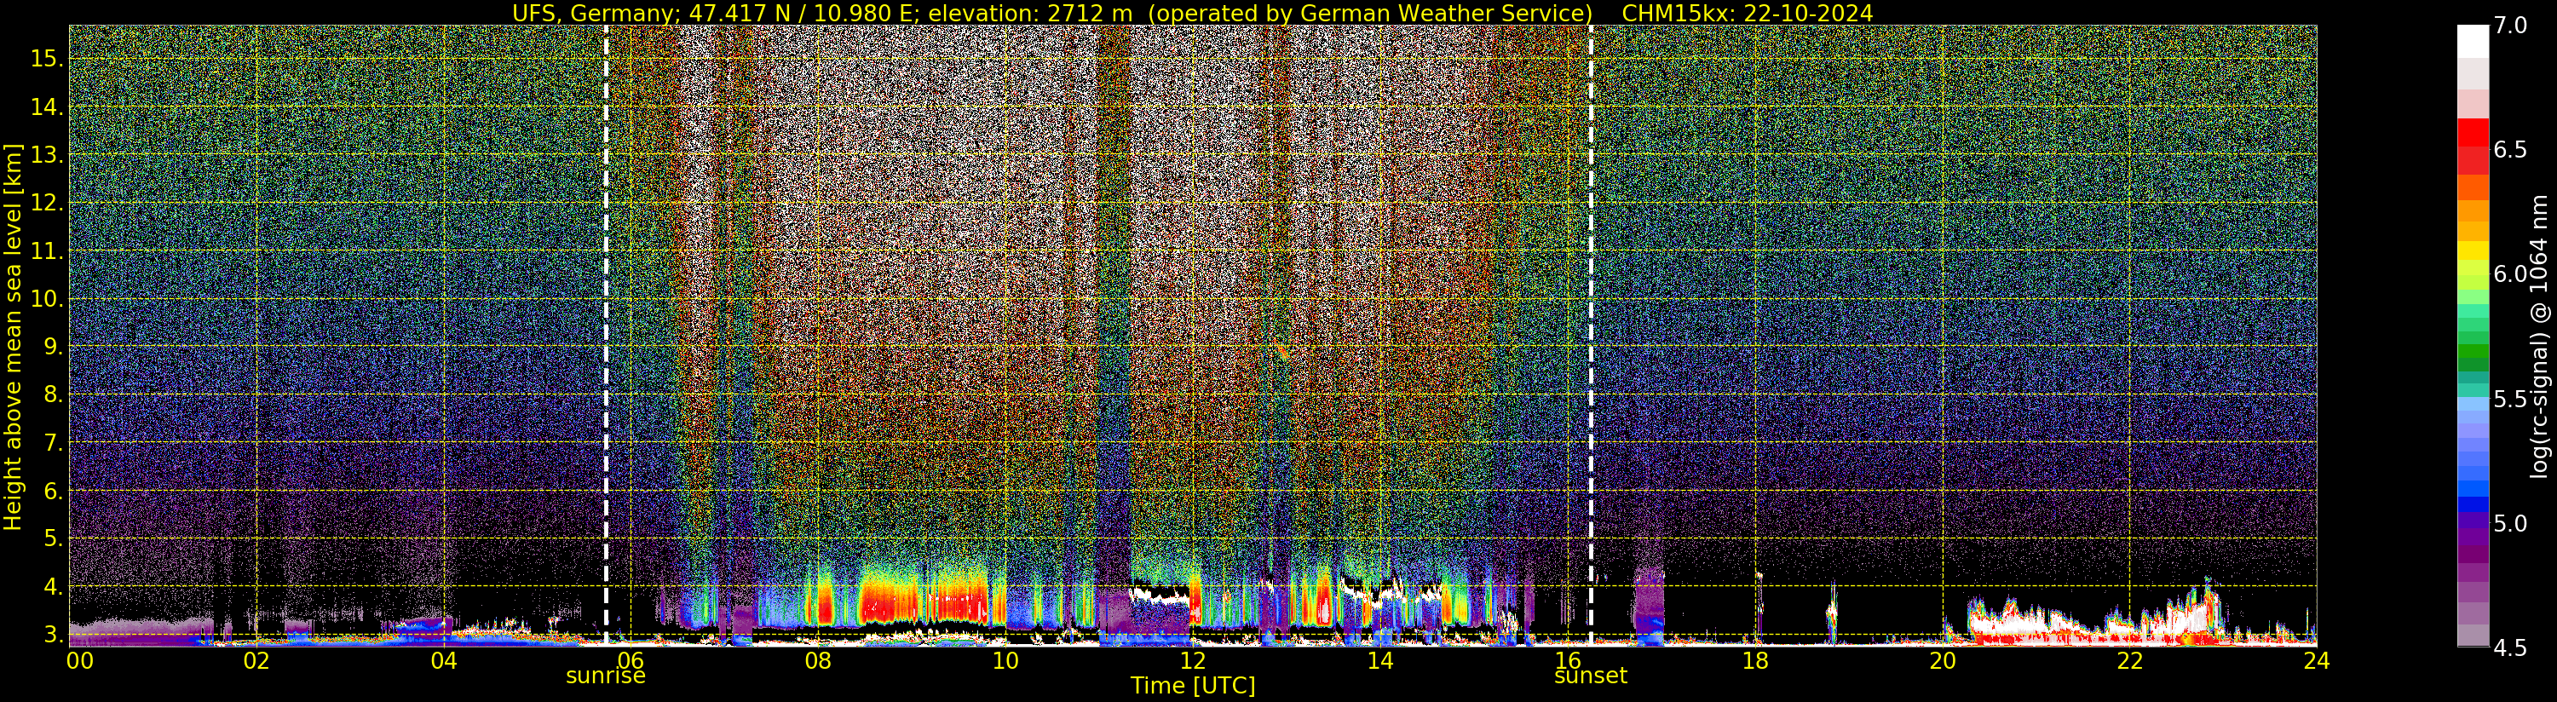Click the "14." height tick label

[x=47, y=107]
